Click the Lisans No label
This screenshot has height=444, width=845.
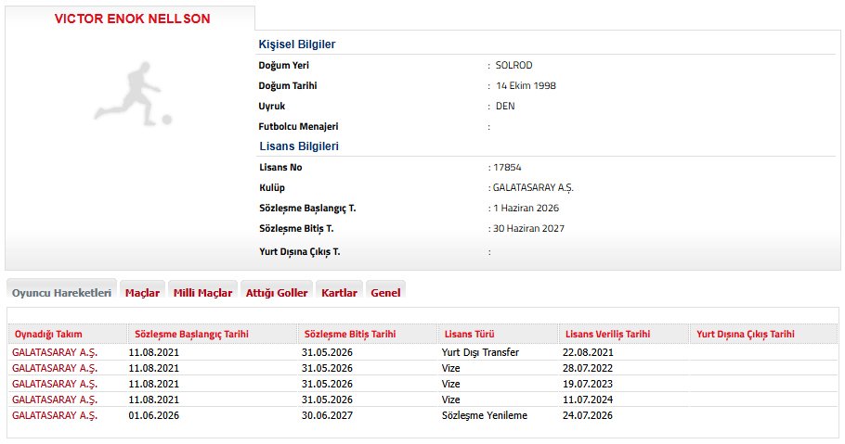pyautogui.click(x=280, y=168)
